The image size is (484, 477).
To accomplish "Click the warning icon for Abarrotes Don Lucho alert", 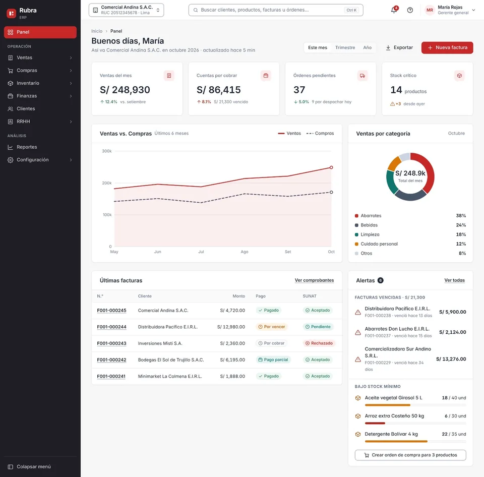I will 358,332.
